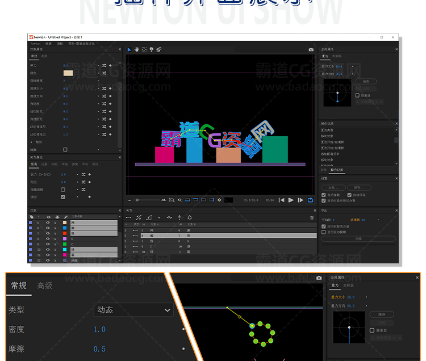Open the 面板 menu
The height and width of the screenshot is (361, 426).
pos(60,44)
